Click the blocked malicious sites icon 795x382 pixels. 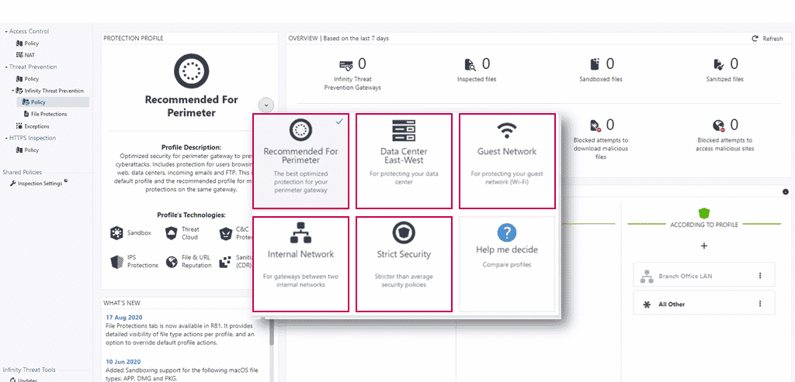click(x=718, y=125)
